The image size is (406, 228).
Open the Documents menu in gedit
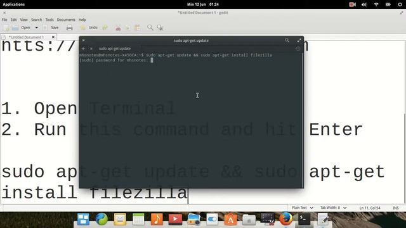tap(66, 20)
